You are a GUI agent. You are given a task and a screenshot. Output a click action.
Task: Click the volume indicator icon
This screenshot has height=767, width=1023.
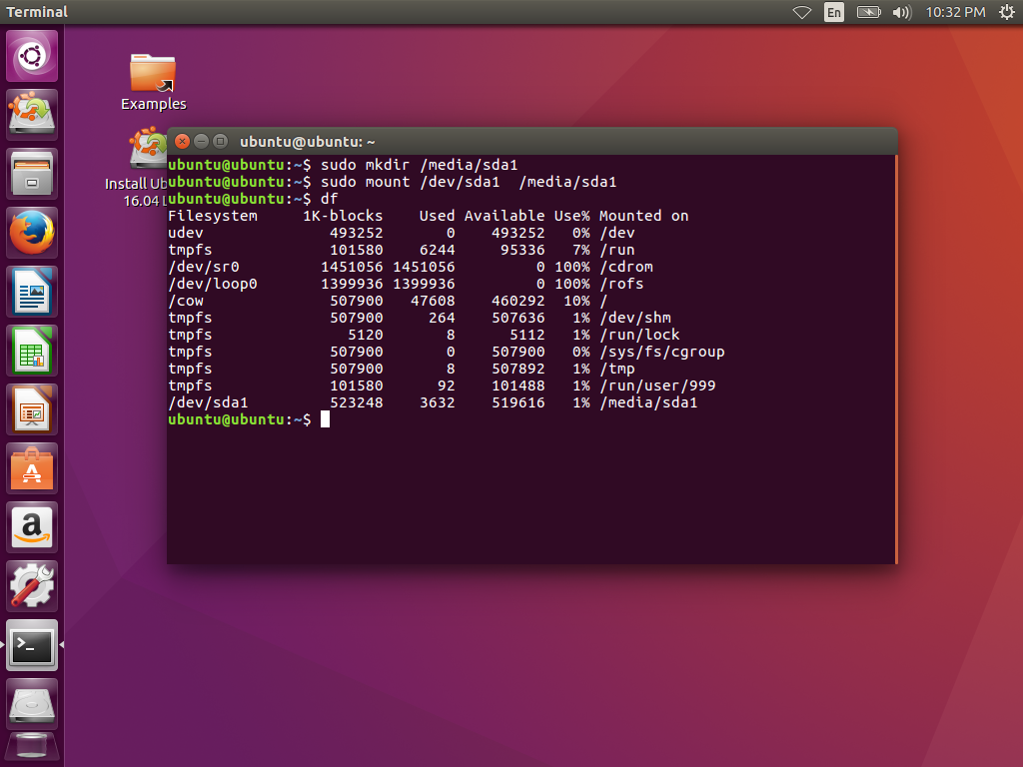coord(902,12)
